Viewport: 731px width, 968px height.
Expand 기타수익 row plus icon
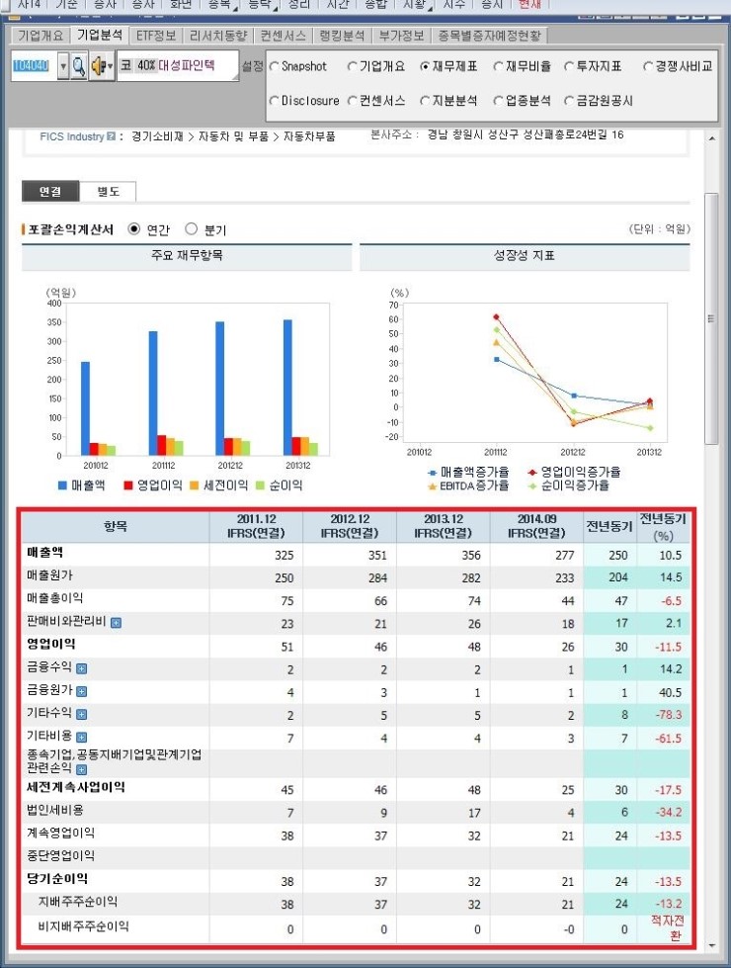pos(81,714)
